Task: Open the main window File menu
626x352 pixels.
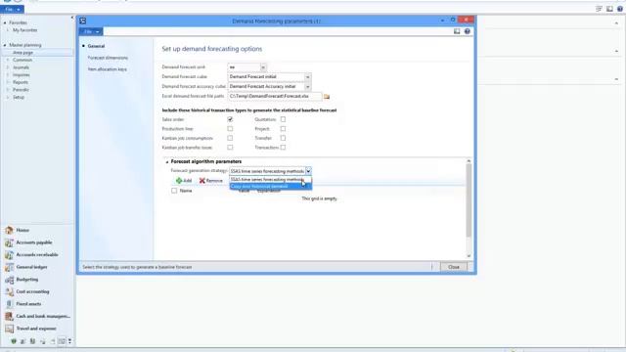Action: (x=12, y=9)
